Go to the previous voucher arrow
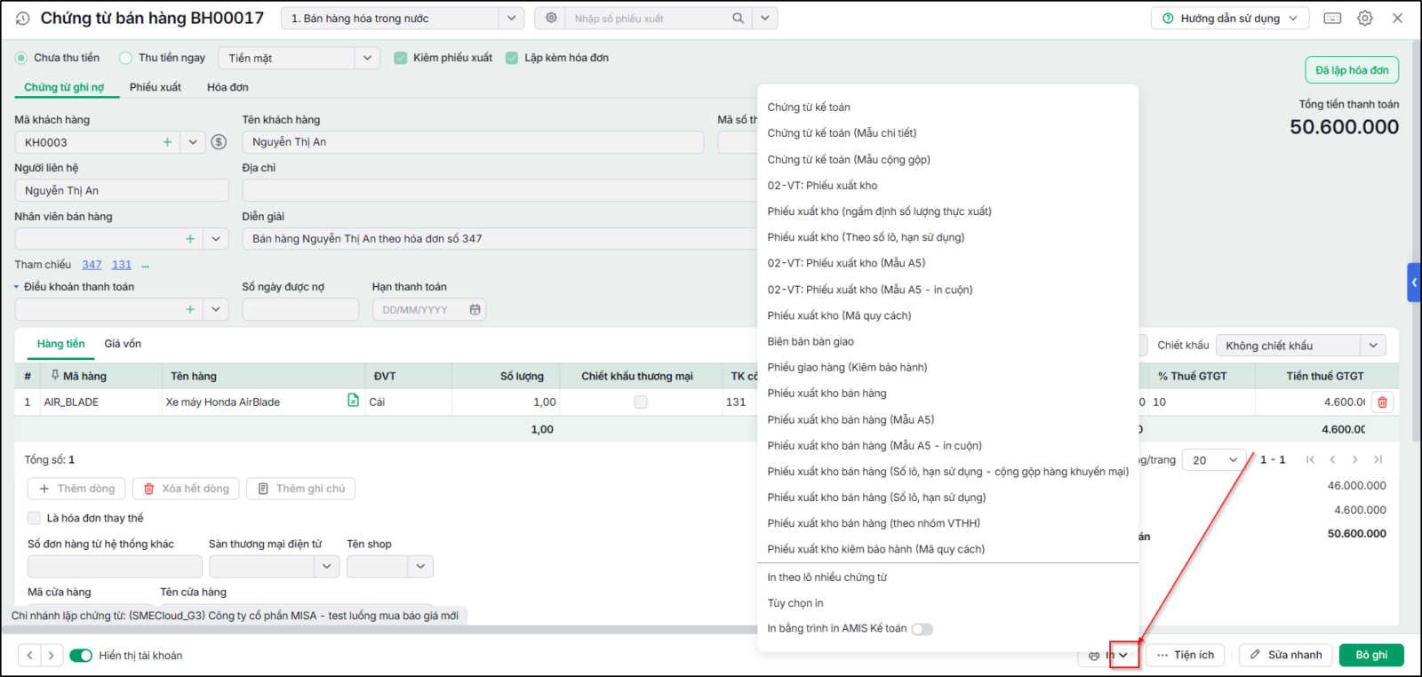1422x677 pixels. [x=29, y=656]
